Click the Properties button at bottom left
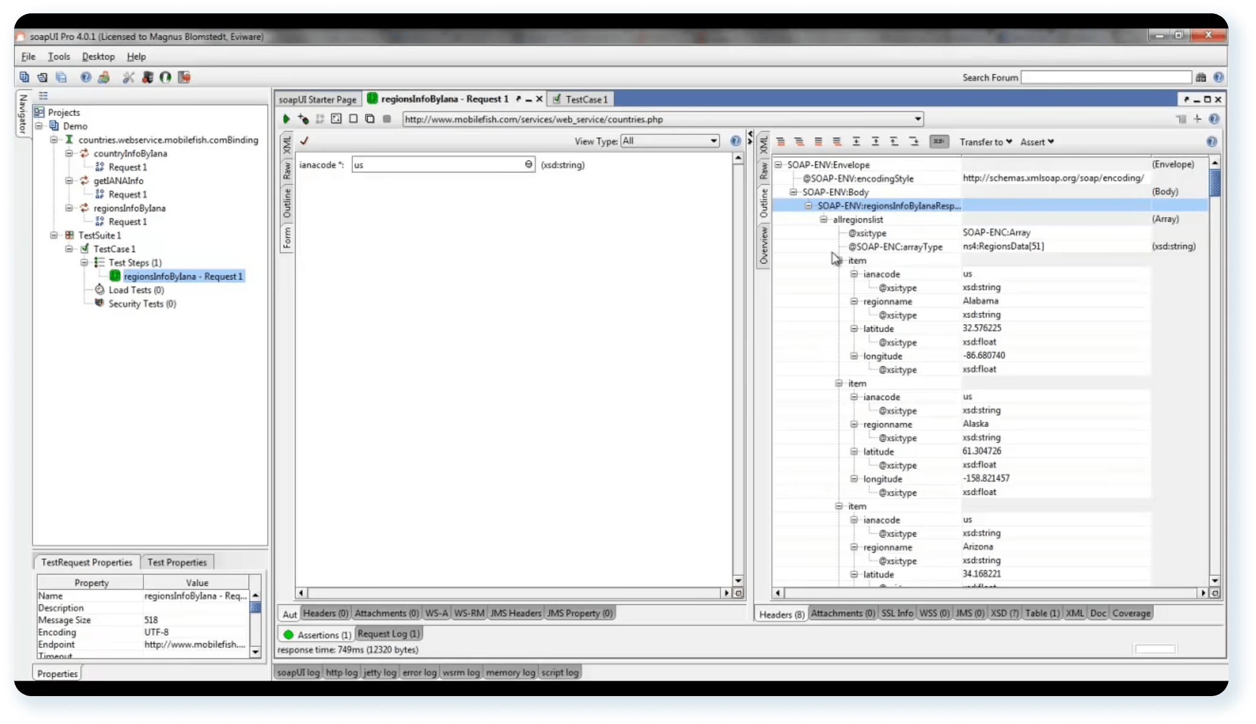Viewport: 1256px width, 724px height. point(57,674)
